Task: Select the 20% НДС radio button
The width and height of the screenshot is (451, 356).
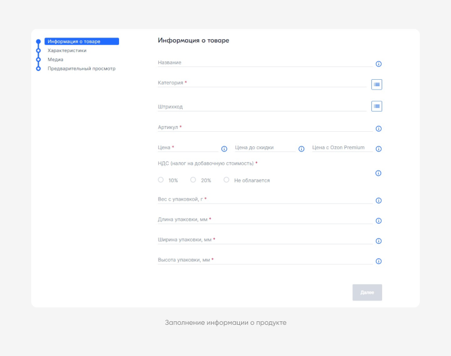Action: (x=193, y=180)
